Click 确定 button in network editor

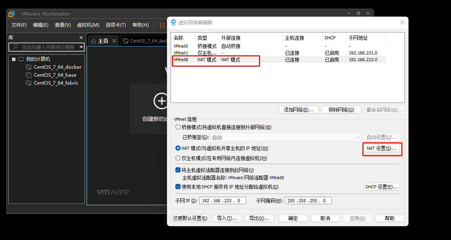tap(293, 218)
